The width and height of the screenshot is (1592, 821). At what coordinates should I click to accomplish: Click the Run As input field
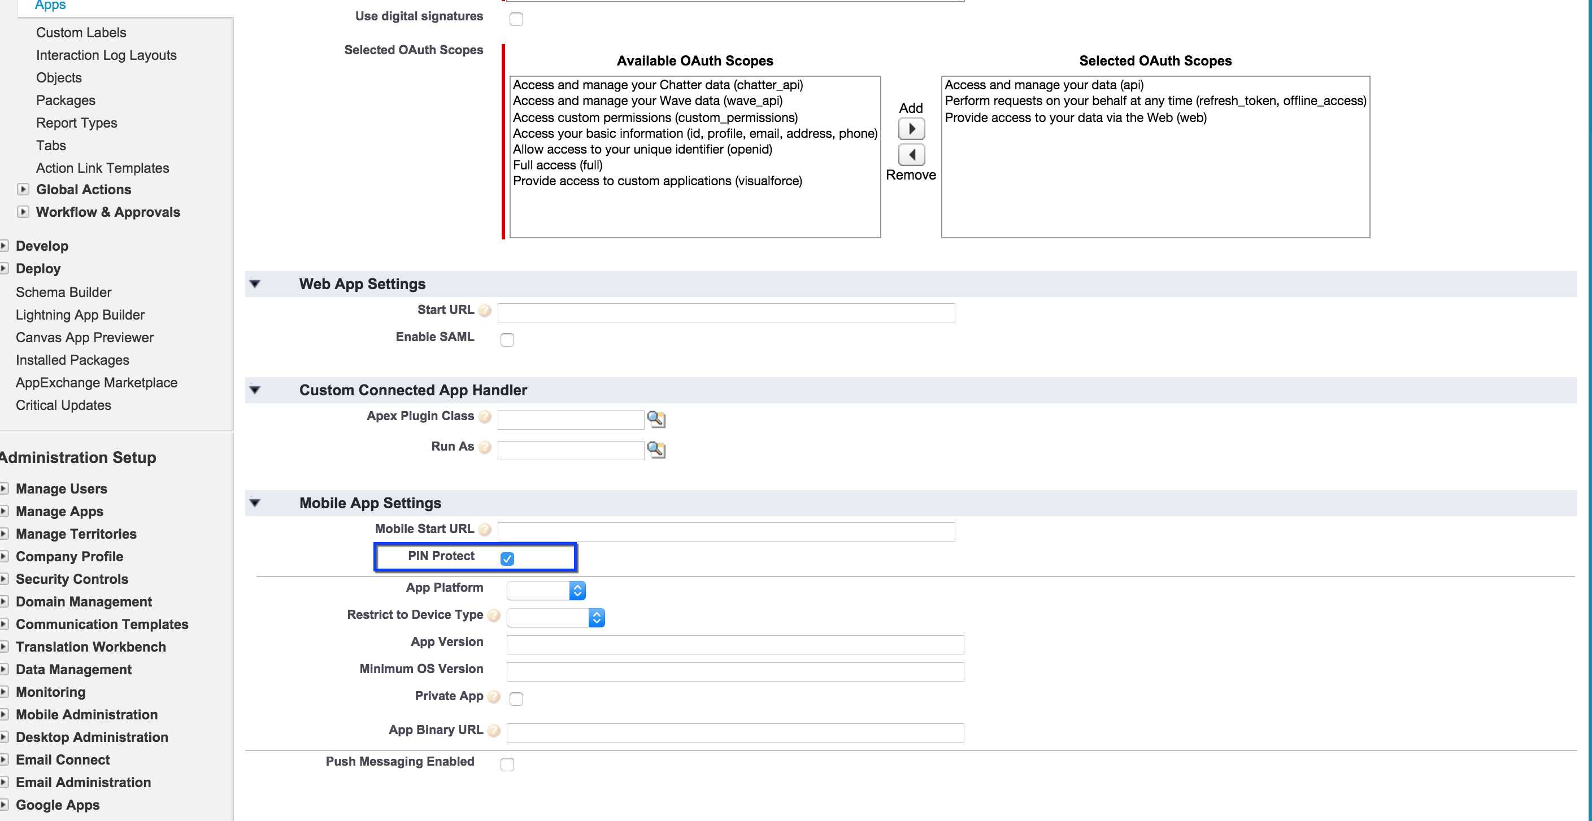tap(571, 449)
